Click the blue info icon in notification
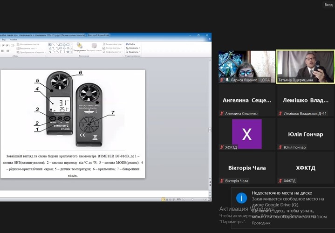Viewport: 335px width, 233px height. (241, 198)
